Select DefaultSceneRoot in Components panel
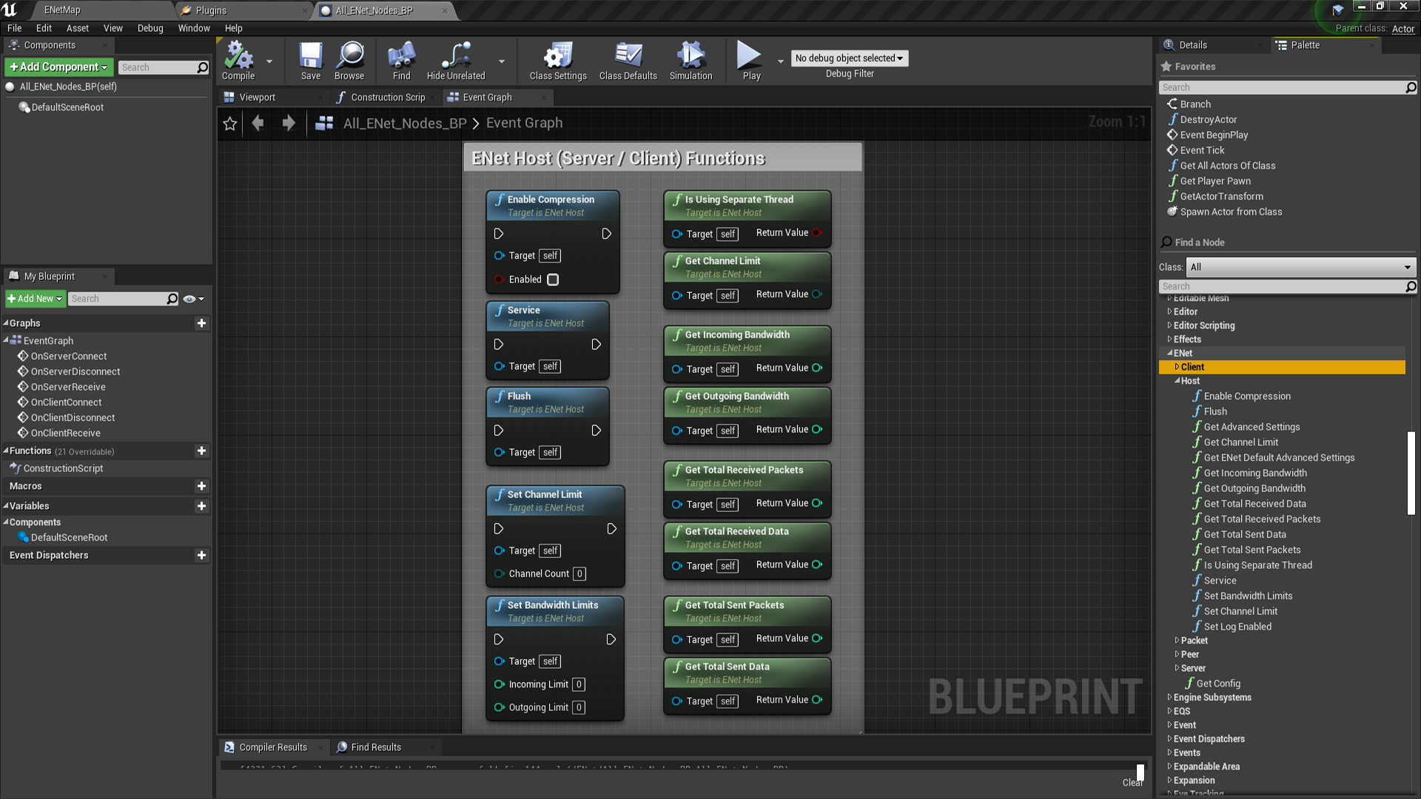Image resolution: width=1421 pixels, height=799 pixels. click(x=67, y=107)
